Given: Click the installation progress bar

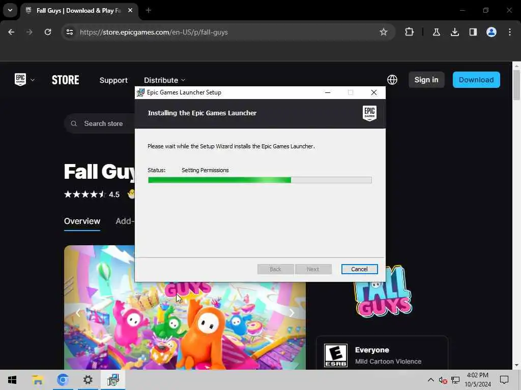Looking at the screenshot, I should click(x=260, y=180).
